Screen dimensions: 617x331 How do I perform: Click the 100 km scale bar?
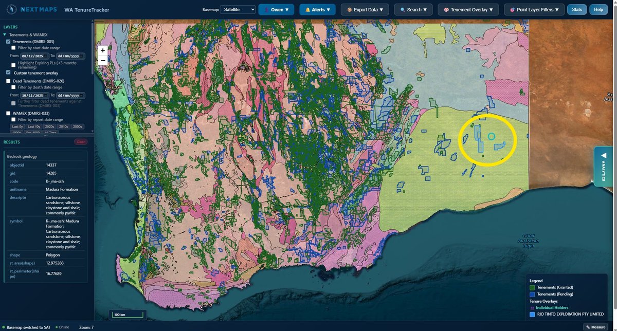(x=128, y=315)
